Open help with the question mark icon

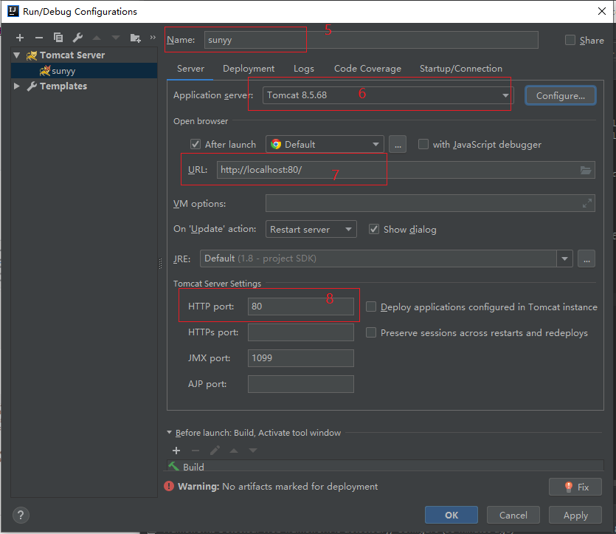(x=21, y=515)
